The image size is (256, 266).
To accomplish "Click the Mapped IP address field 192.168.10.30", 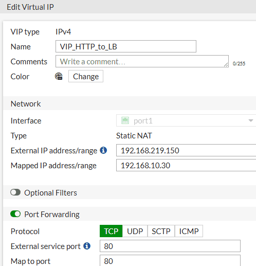I will click(186, 165).
